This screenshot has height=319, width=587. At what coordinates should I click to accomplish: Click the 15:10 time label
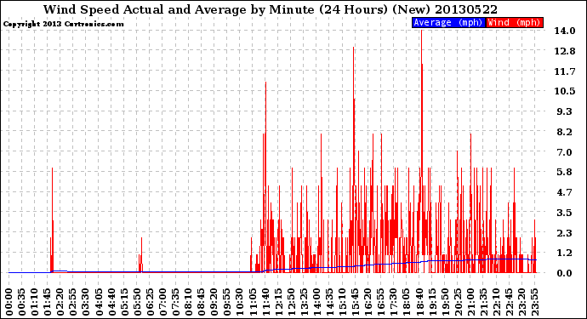click(342, 302)
